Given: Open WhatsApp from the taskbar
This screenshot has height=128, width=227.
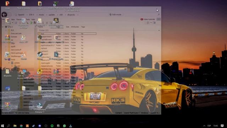Looking at the screenshot, I should 65,126.
